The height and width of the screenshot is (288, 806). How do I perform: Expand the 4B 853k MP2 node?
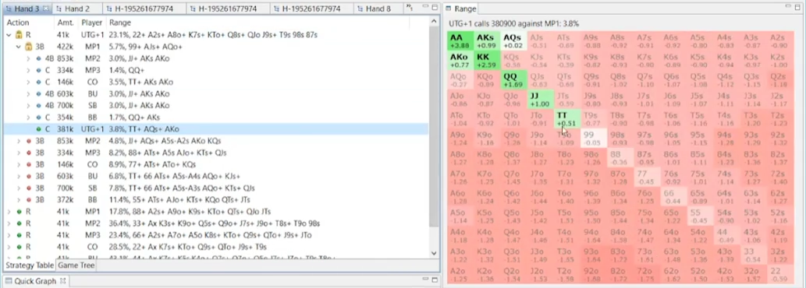click(29, 58)
